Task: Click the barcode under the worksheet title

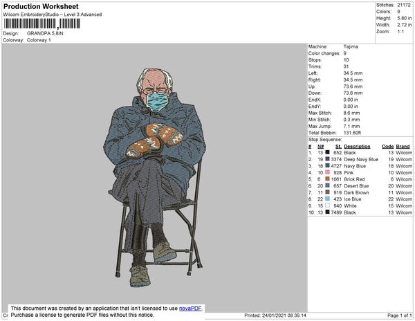Action: tap(41, 24)
